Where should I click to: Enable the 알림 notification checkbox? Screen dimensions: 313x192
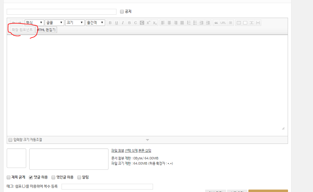[x=79, y=177]
